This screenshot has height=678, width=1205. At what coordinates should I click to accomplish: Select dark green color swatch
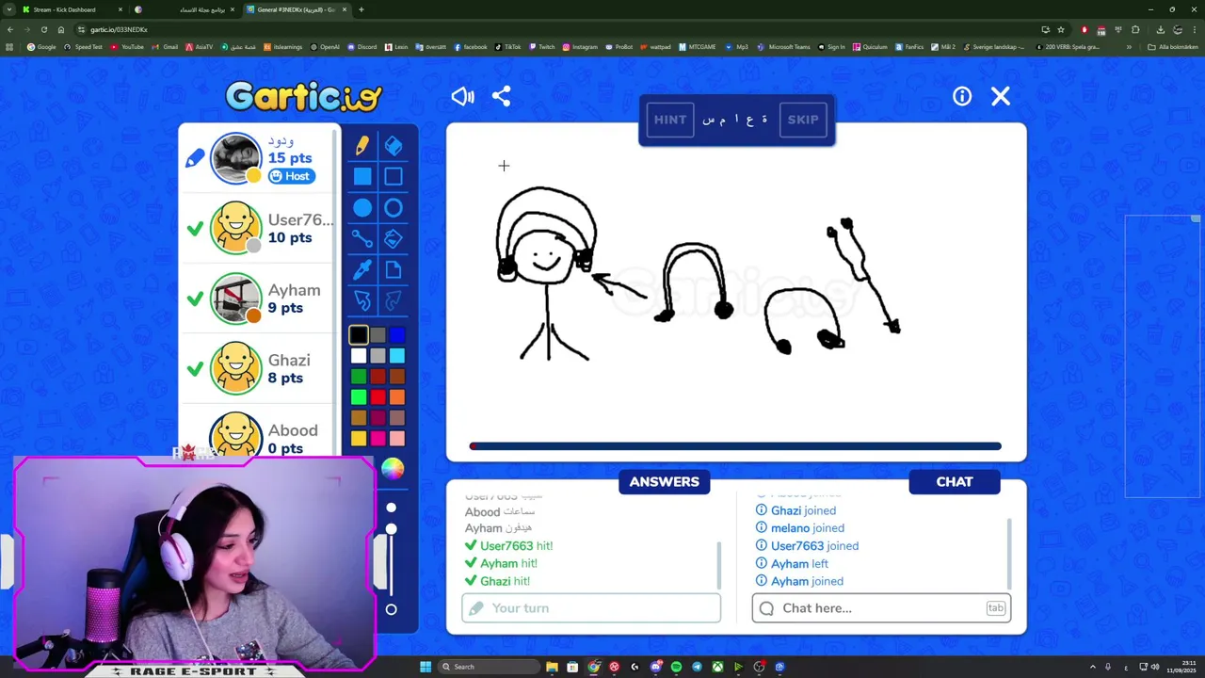coord(359,376)
